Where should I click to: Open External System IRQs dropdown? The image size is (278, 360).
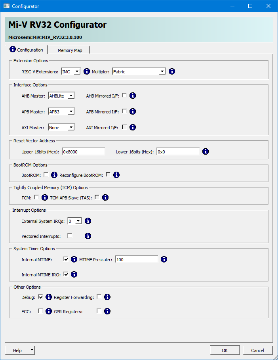74,221
